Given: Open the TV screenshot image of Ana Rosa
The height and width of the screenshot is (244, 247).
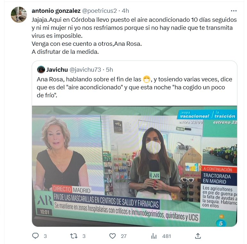Looking at the screenshot, I should point(134,166).
